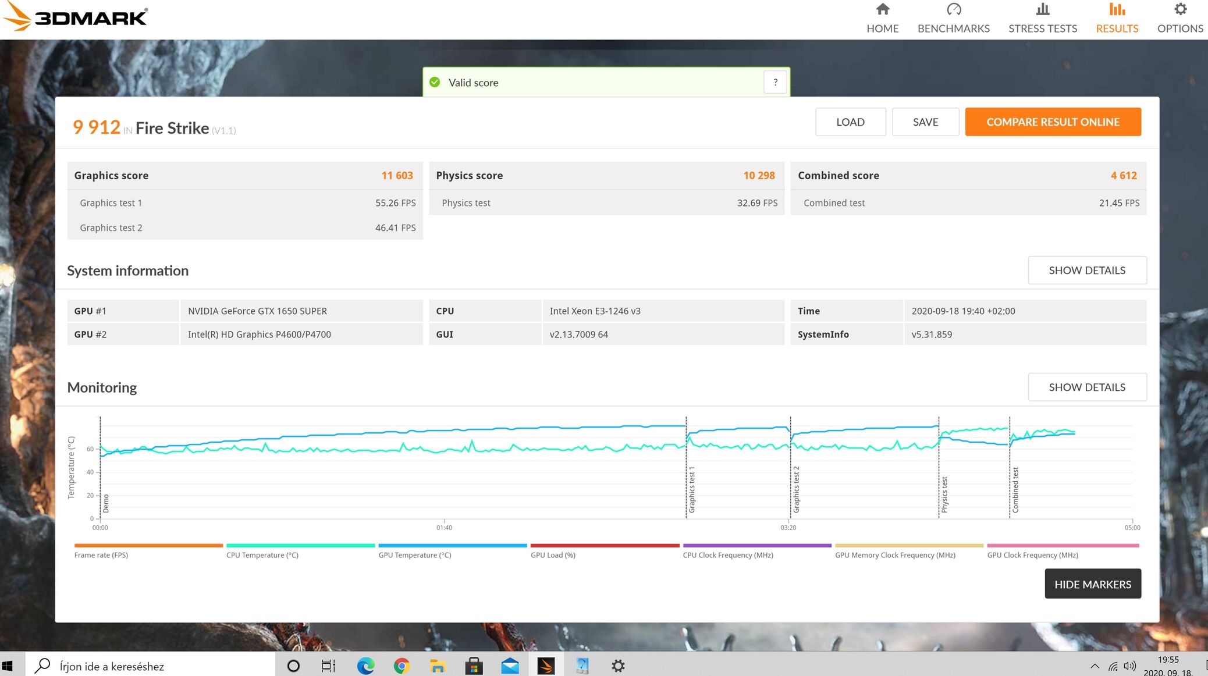Toggle GPU Temperature legend
The height and width of the screenshot is (676, 1208).
coord(452,551)
